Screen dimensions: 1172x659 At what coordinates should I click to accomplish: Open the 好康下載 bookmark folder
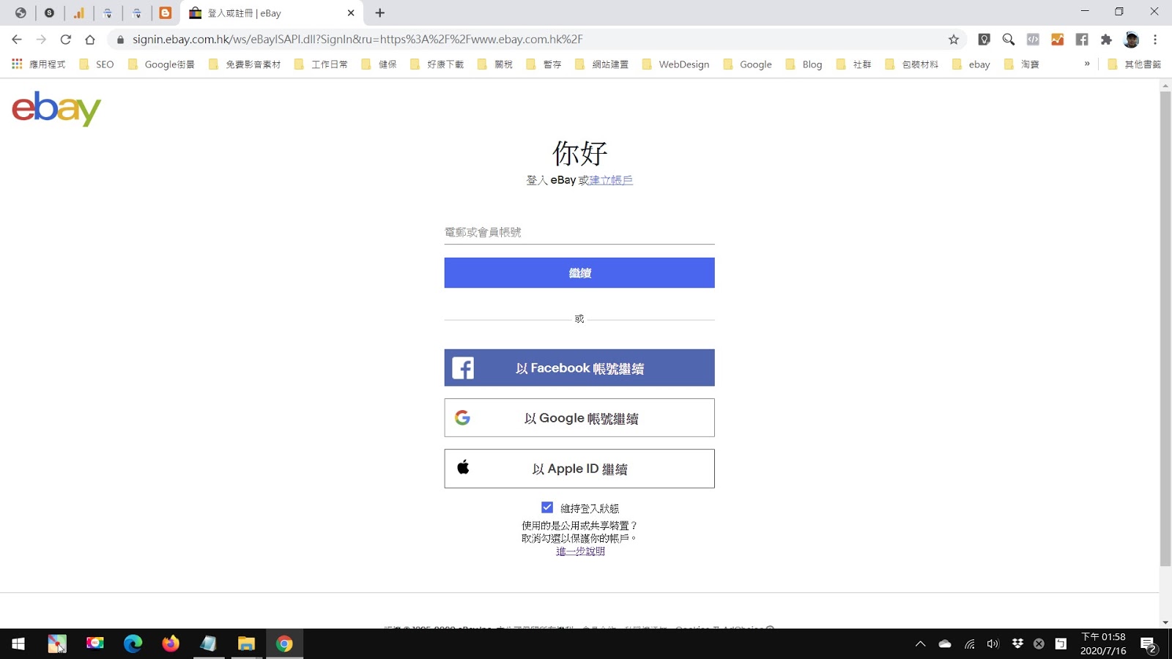(437, 64)
